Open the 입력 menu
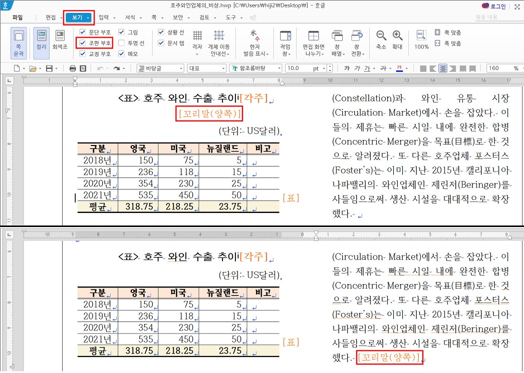 coord(104,17)
